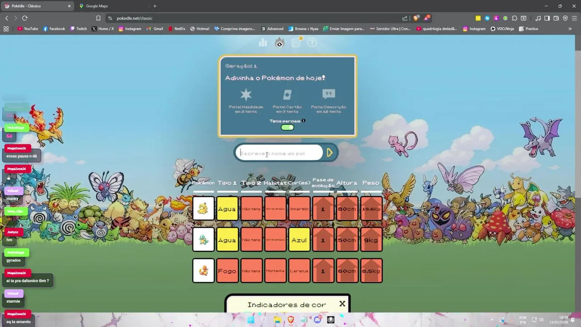The width and height of the screenshot is (581, 327).
Task: Open the Facebook bookmark
Action: (x=54, y=29)
